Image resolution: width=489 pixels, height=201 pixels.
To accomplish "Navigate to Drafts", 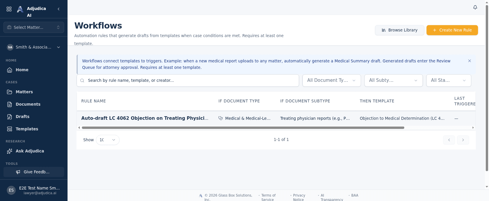I will [x=34, y=117].
